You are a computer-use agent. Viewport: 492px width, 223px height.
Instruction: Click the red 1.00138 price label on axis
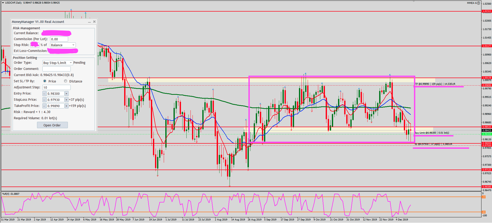[x=487, y=78]
